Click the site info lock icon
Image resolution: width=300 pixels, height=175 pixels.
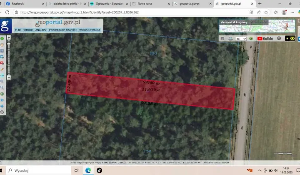tap(16, 12)
